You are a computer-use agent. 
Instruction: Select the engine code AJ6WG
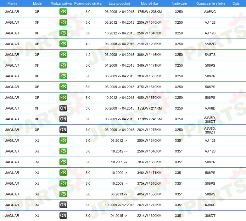pyautogui.click(x=210, y=12)
